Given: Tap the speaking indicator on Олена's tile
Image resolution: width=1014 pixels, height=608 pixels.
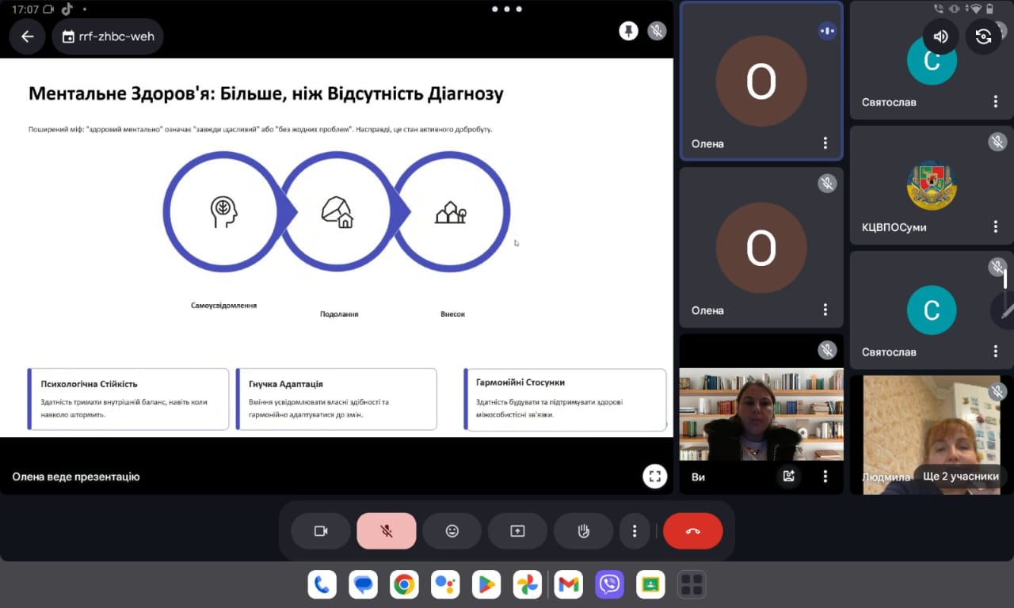Looking at the screenshot, I should coord(827,31).
